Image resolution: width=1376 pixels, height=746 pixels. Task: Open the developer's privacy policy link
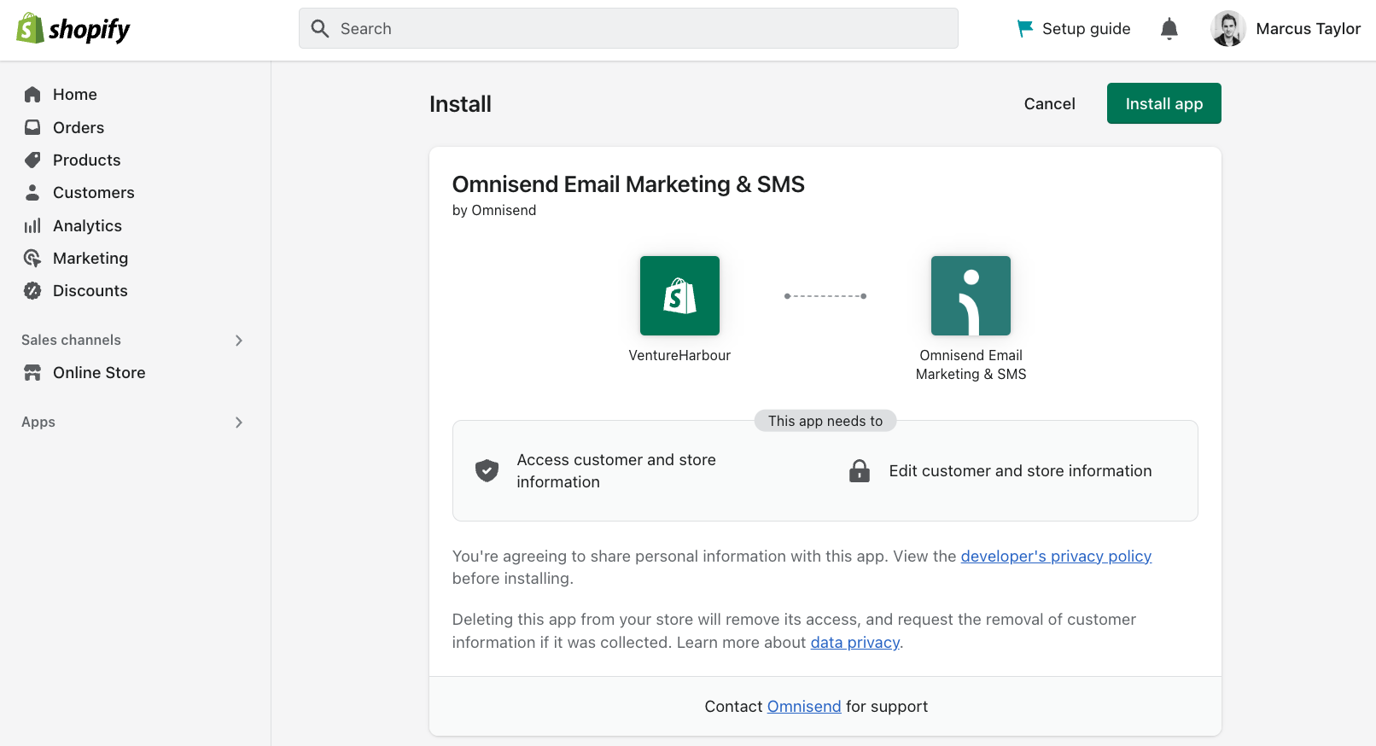1056,556
